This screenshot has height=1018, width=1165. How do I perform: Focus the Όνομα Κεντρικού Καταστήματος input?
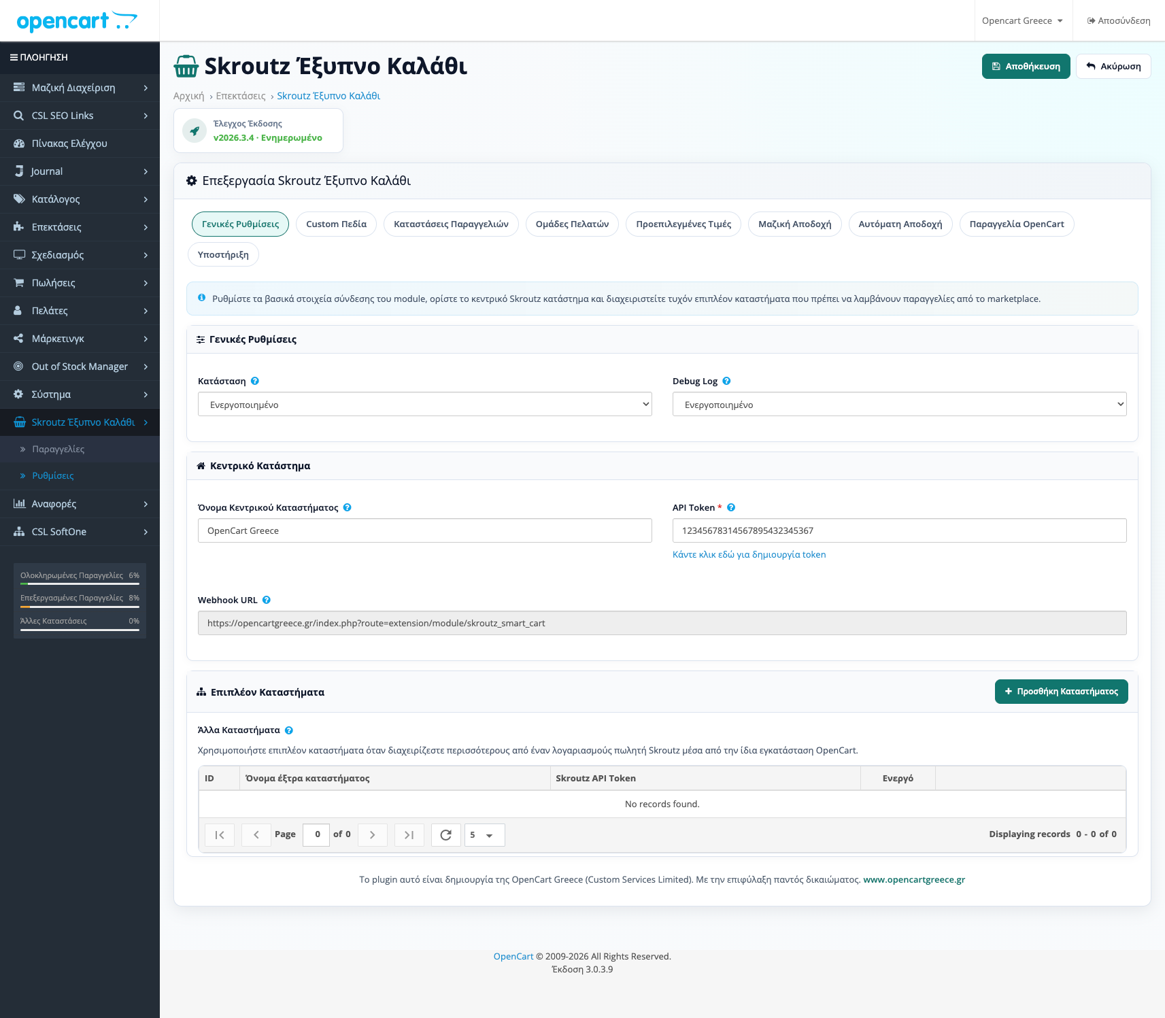point(425,531)
